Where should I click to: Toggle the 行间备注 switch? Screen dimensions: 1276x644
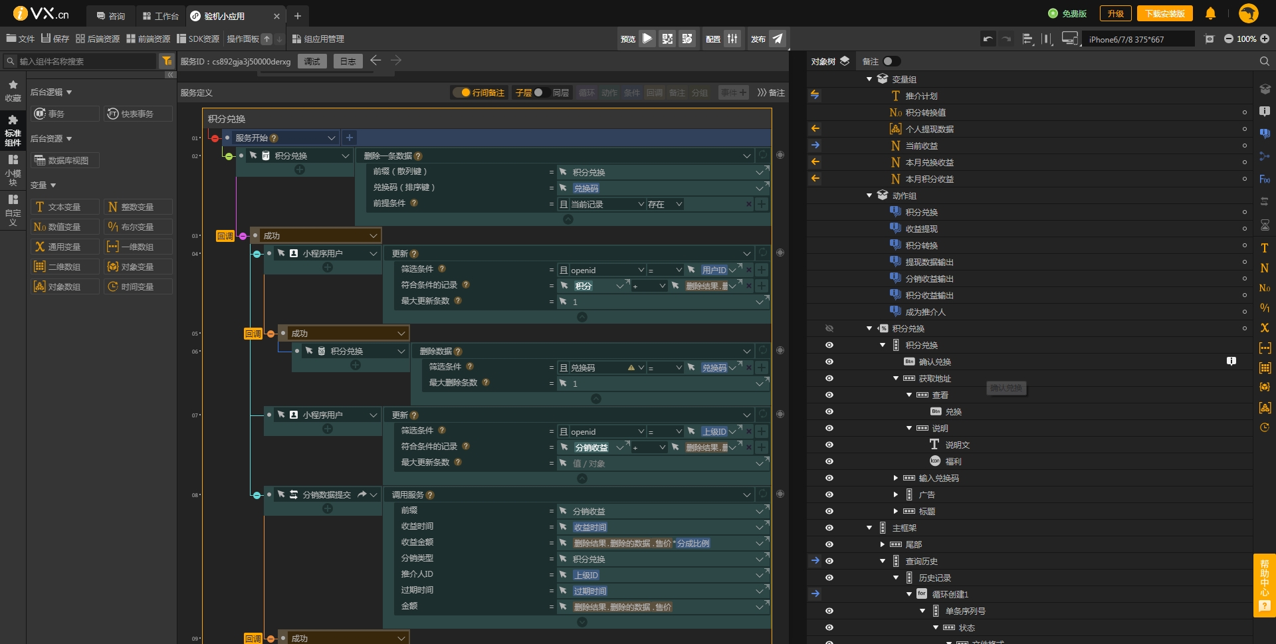coord(462,93)
